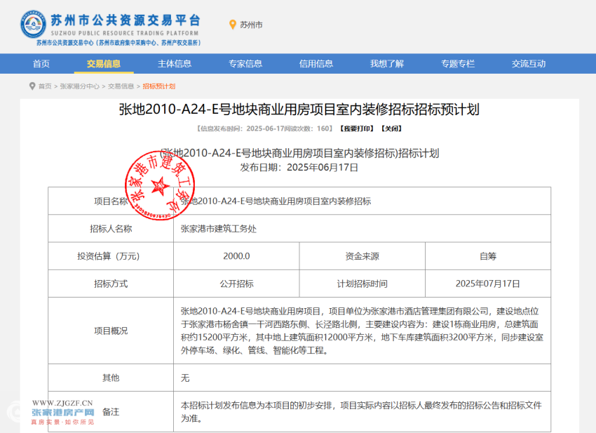Open the 首页 navigation bar item
596x433 pixels.
(41, 64)
